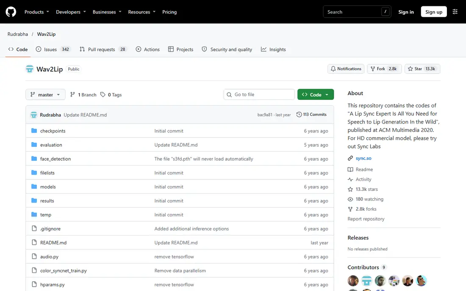Image resolution: width=466 pixels, height=291 pixels.
Task: Click the Notifications bell button
Action: tap(346, 69)
